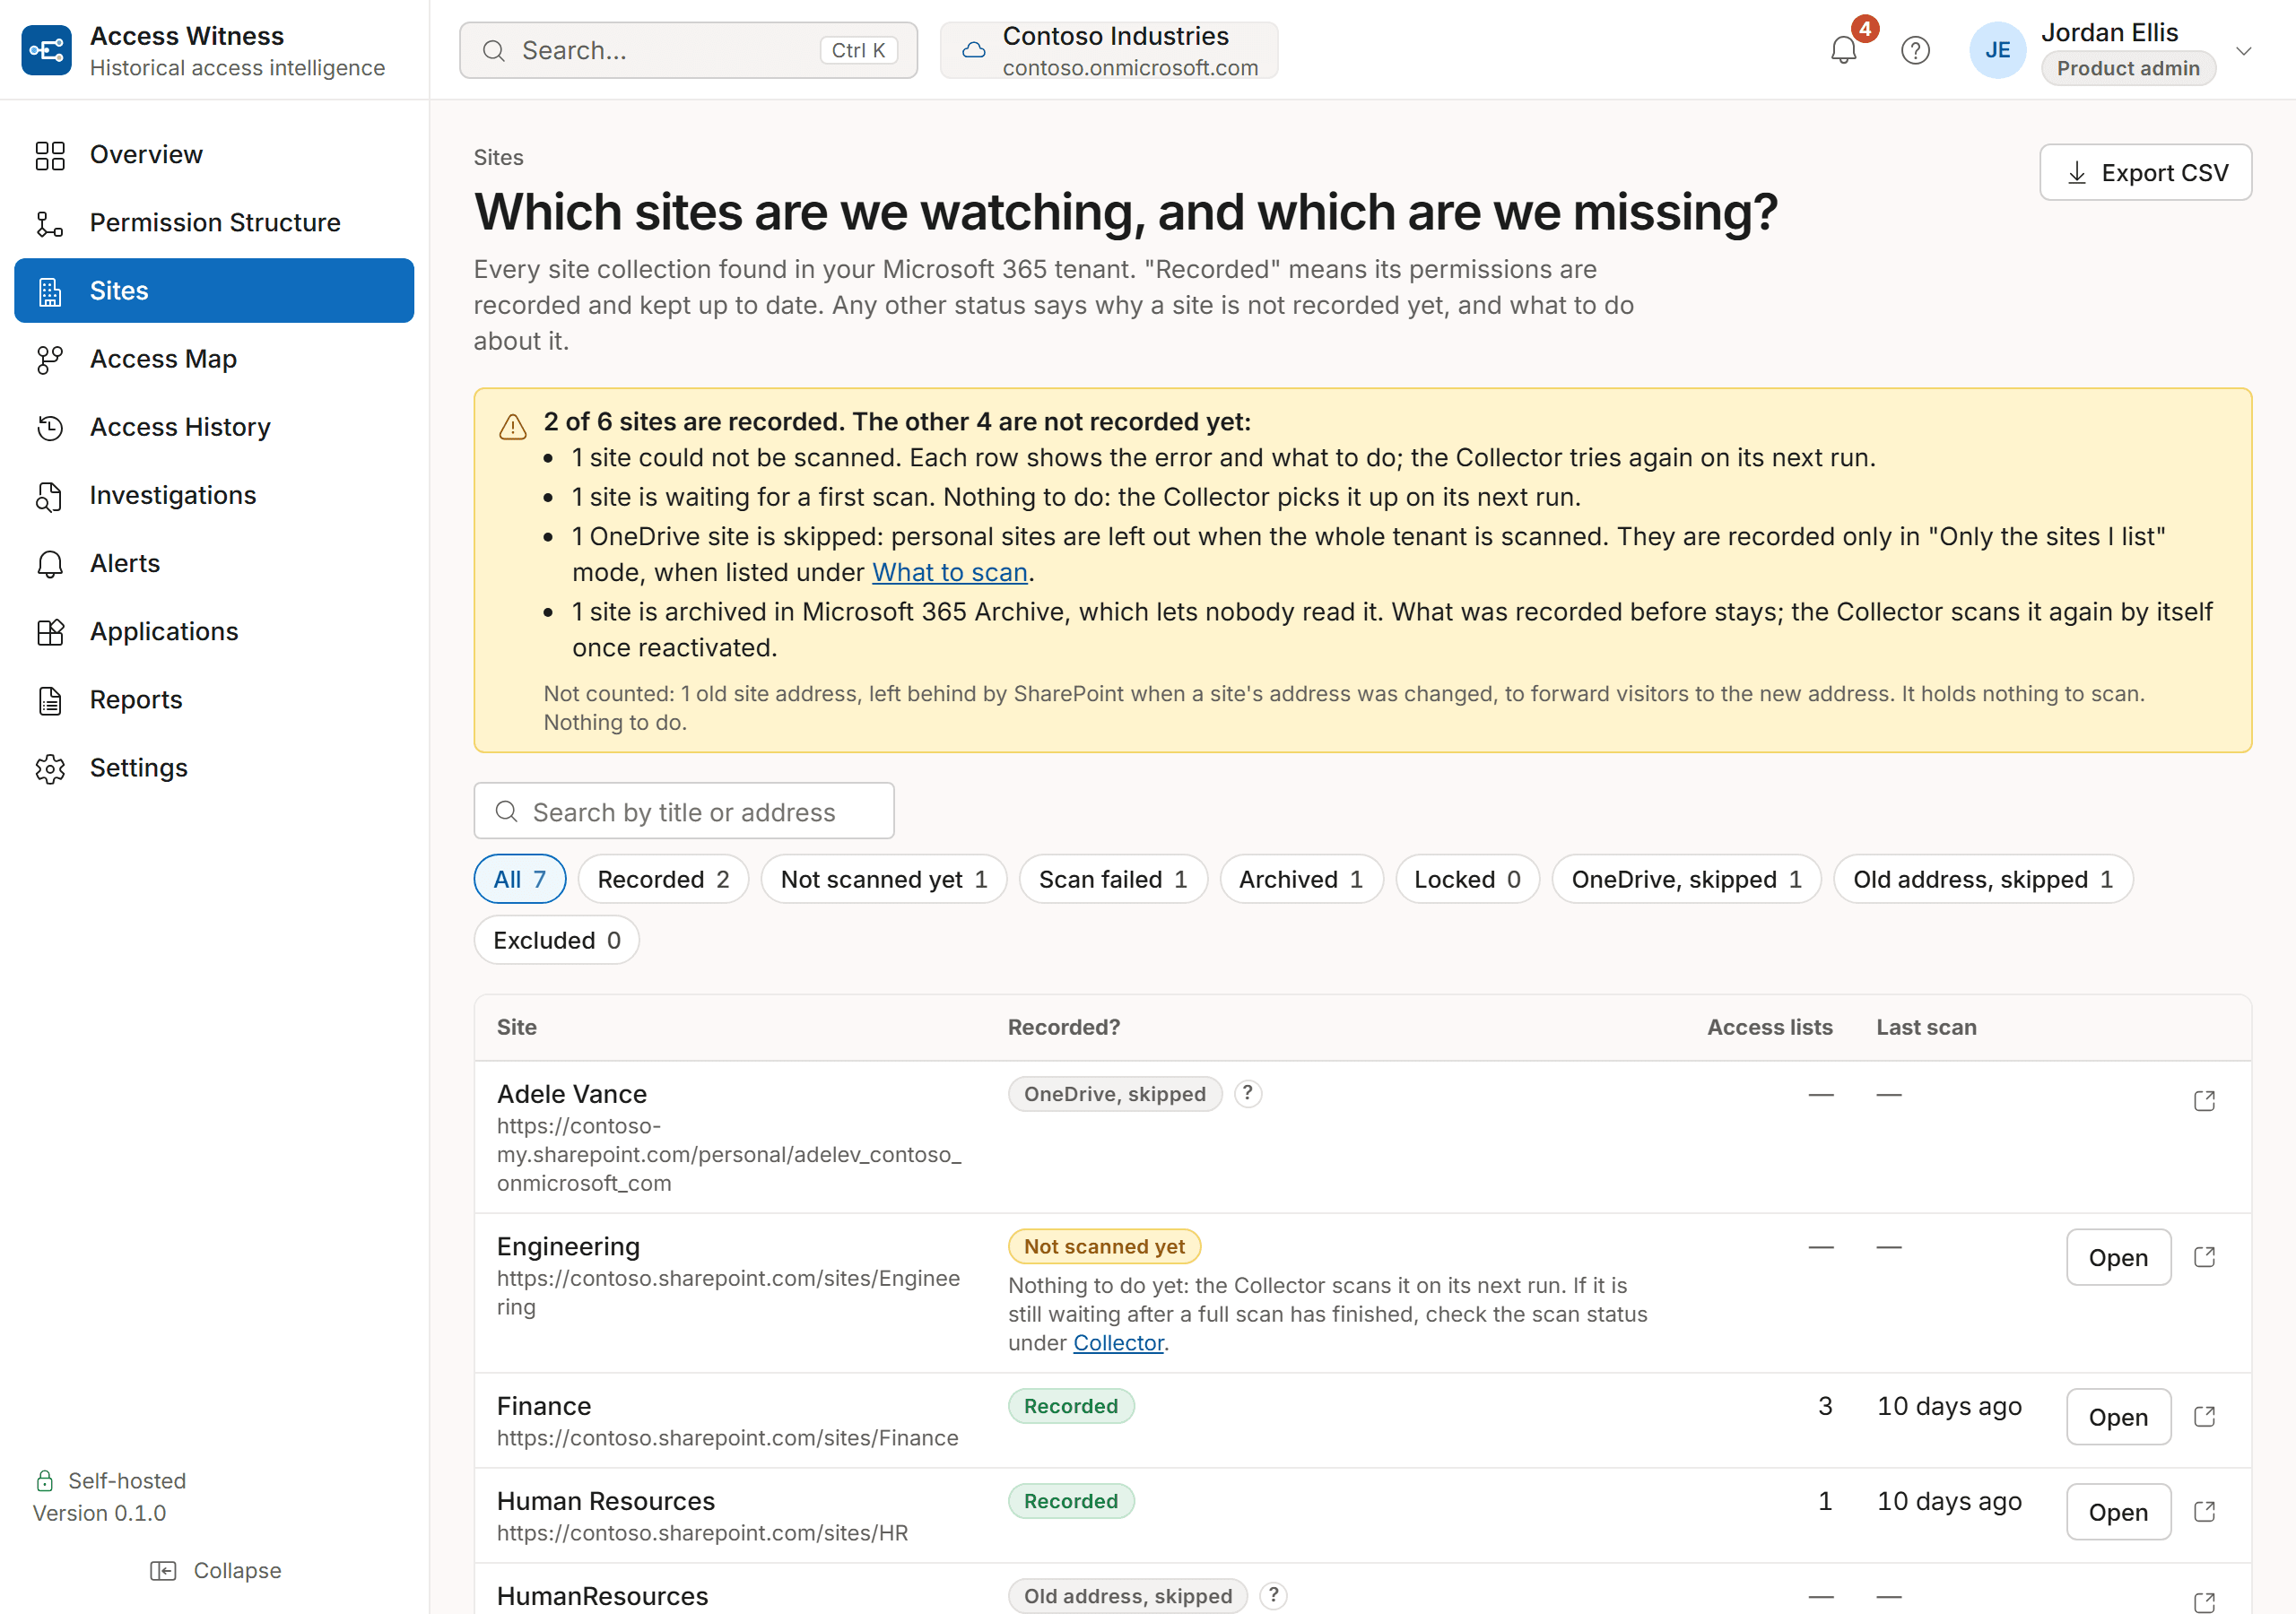Click the Access Witness logo icon

[x=46, y=50]
